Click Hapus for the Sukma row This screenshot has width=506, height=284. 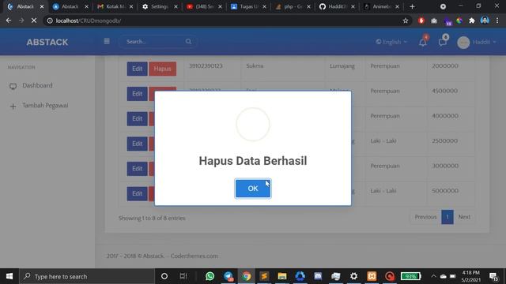pyautogui.click(x=162, y=69)
